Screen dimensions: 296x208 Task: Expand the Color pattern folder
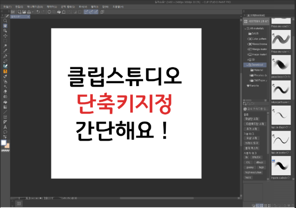248,39
